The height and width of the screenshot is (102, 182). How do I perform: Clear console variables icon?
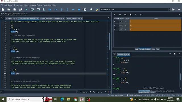pos(175,54)
